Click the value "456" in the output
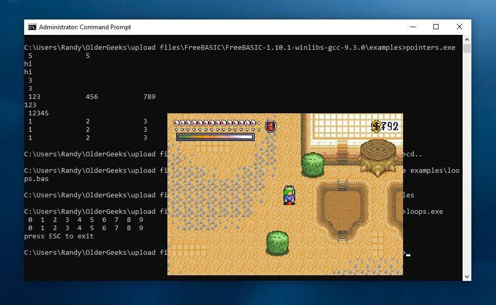 pos(92,96)
